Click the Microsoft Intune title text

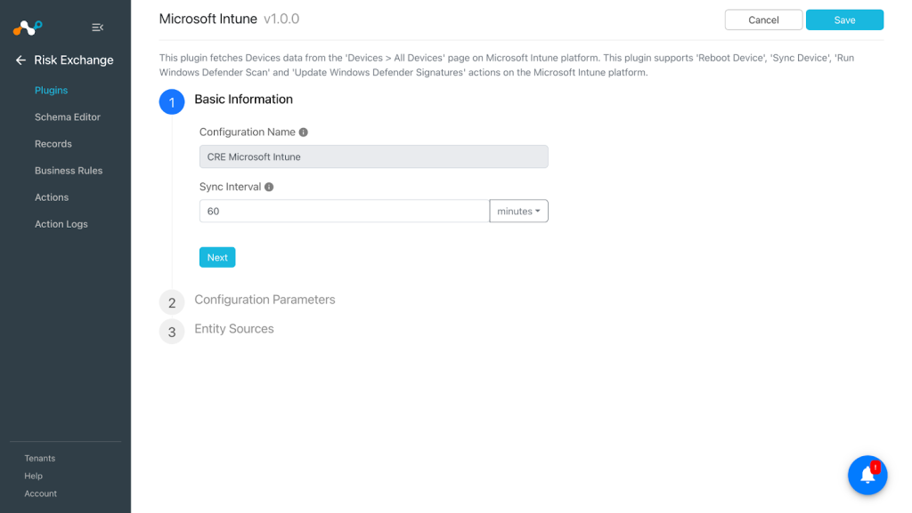pyautogui.click(x=208, y=19)
